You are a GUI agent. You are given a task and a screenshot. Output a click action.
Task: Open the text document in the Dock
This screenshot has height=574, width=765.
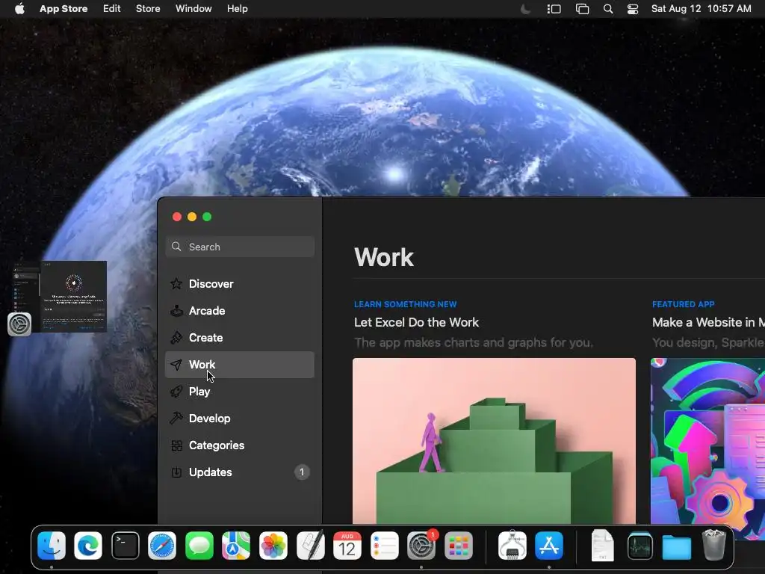pyautogui.click(x=603, y=545)
